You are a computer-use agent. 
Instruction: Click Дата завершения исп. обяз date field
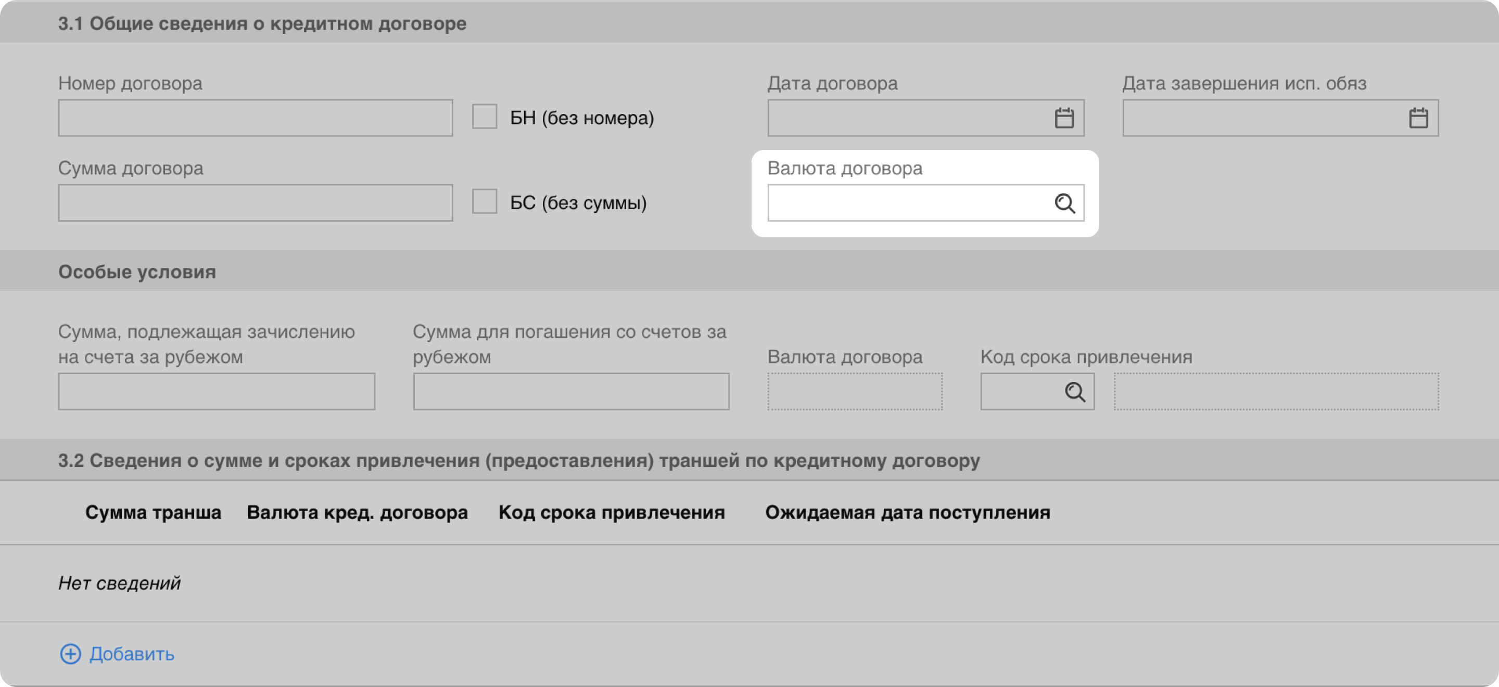pos(1263,118)
